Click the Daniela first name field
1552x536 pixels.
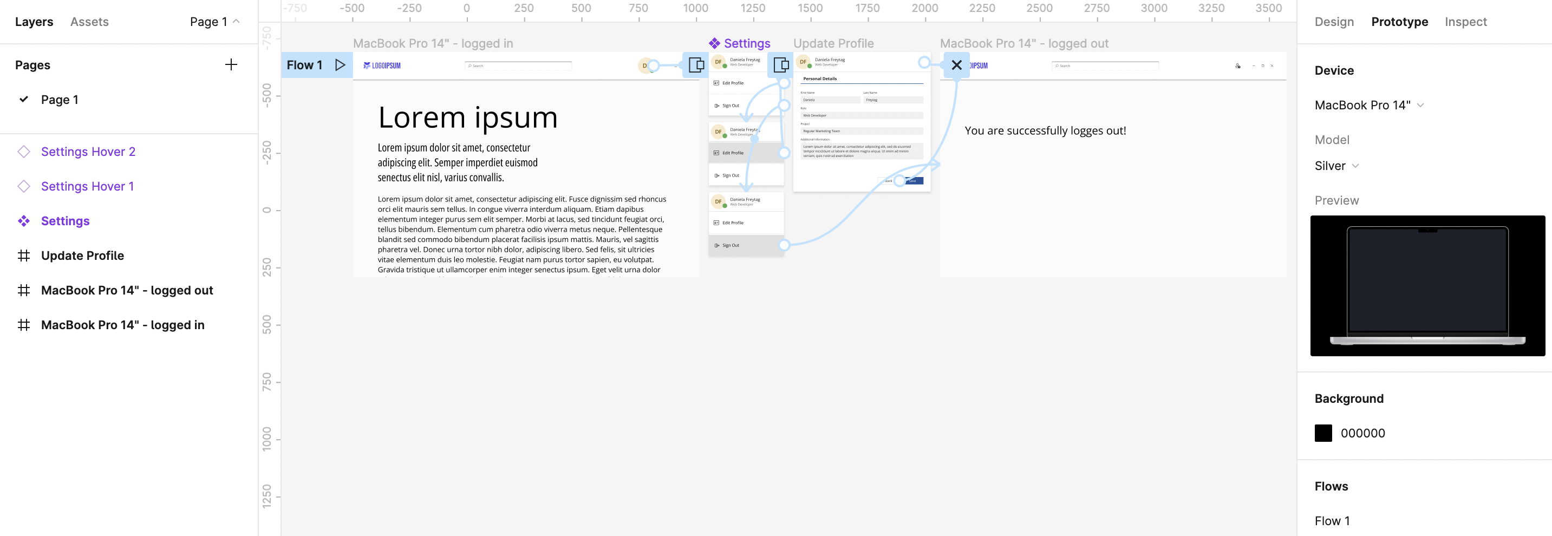pos(830,100)
